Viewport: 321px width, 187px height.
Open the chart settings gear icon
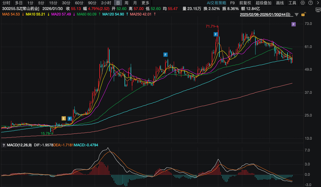[x=303, y=3]
